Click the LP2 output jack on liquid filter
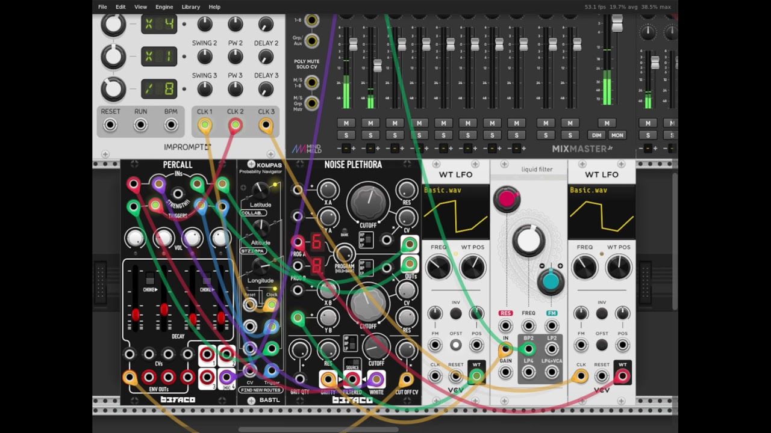 point(552,349)
